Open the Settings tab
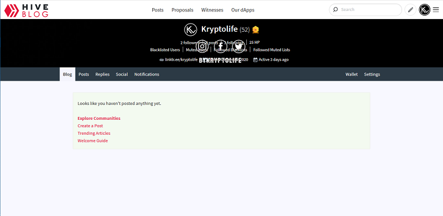The height and width of the screenshot is (216, 443). coord(372,74)
